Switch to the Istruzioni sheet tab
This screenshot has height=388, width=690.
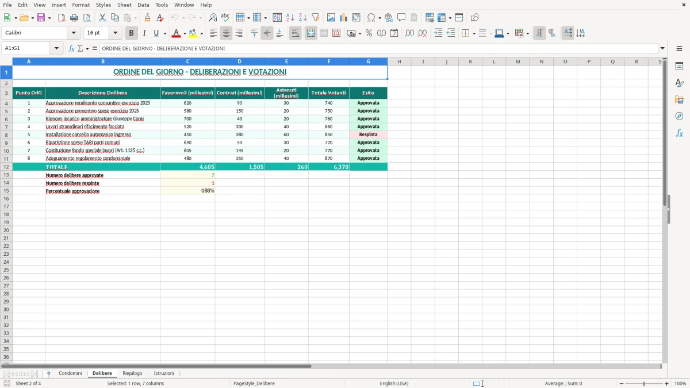pyautogui.click(x=164, y=373)
